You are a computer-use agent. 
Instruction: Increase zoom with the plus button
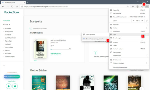click(142, 21)
